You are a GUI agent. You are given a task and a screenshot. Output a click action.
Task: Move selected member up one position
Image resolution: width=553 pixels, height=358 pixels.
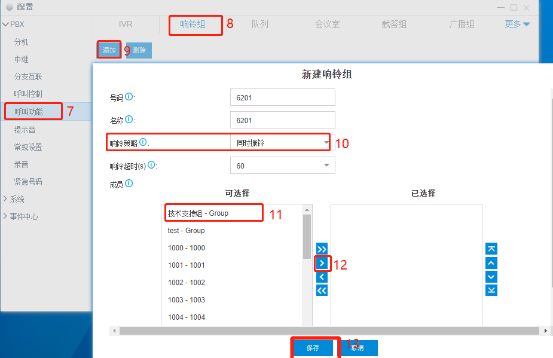tap(491, 263)
